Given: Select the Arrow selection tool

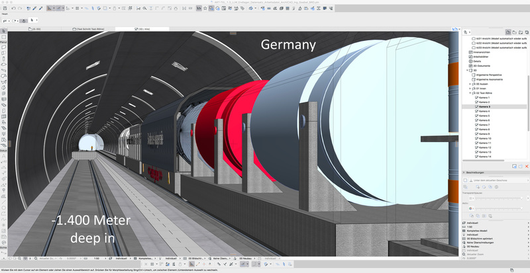Looking at the screenshot, I should 4,31.
